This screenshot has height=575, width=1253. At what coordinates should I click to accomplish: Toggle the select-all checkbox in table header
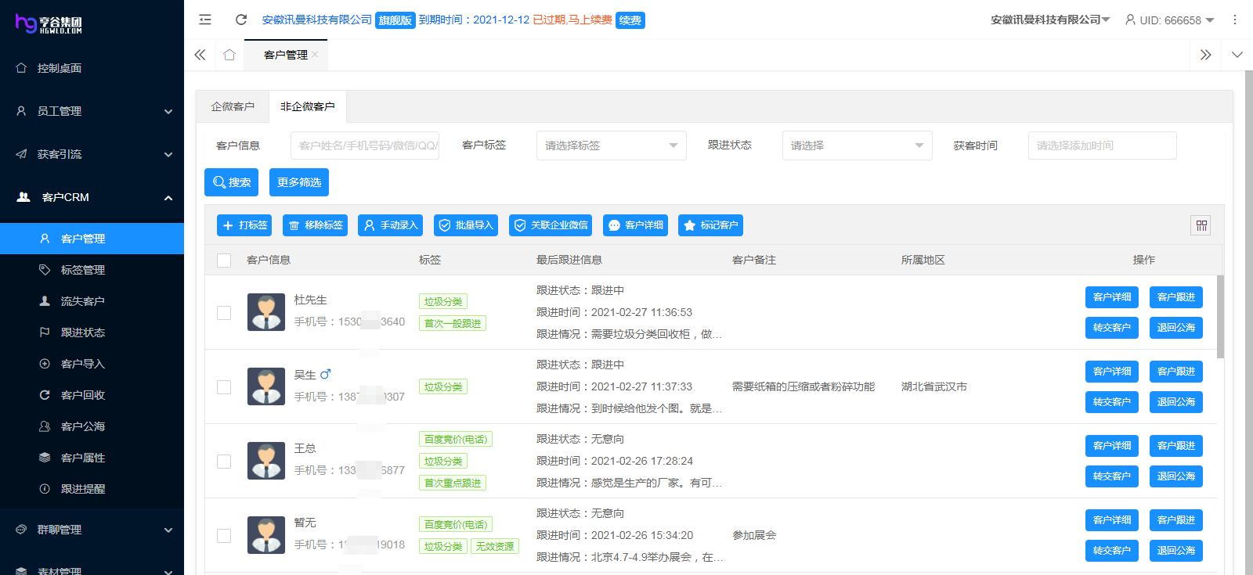click(x=224, y=260)
